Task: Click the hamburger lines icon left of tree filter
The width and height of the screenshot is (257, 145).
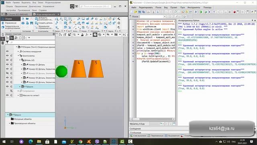Action: (3, 43)
